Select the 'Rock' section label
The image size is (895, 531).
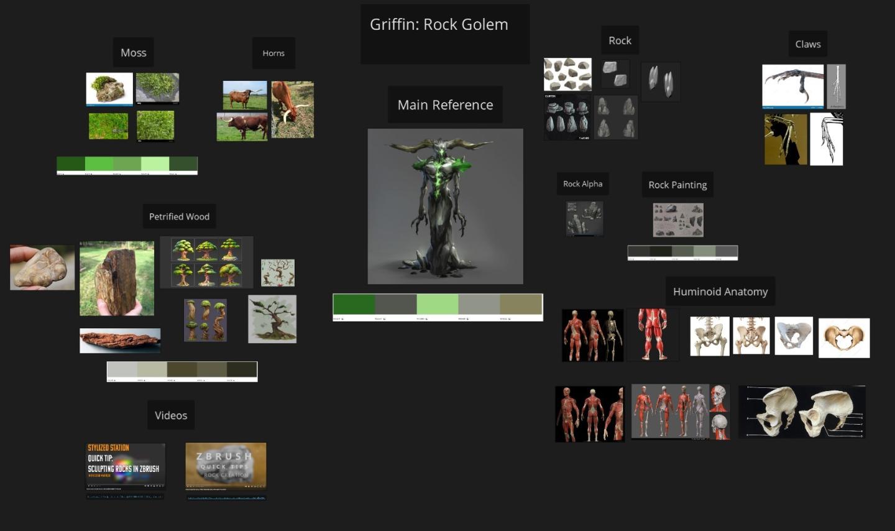620,40
